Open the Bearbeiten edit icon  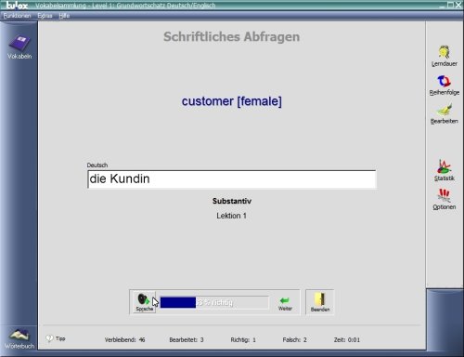[445, 113]
